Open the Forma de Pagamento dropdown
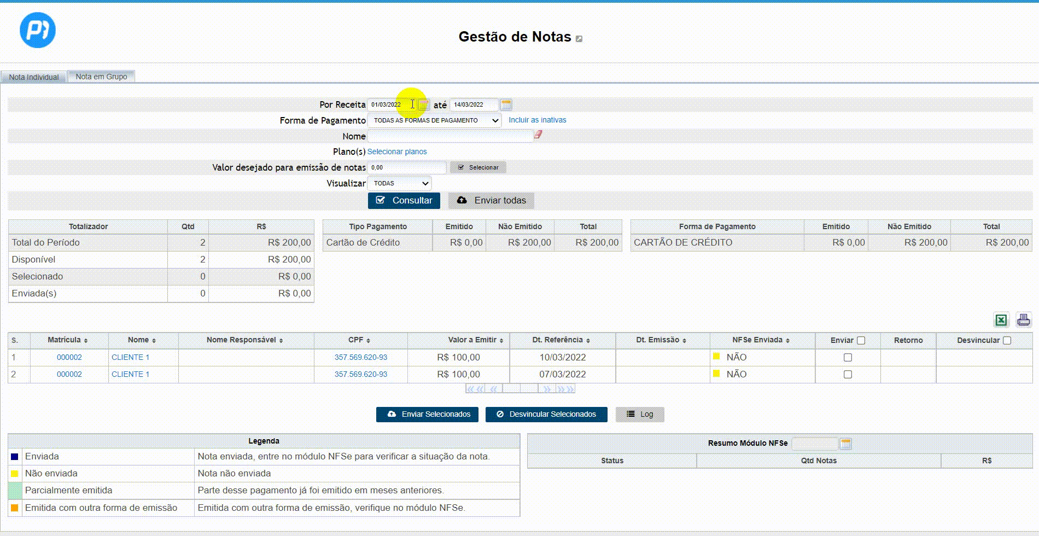 pyautogui.click(x=434, y=120)
